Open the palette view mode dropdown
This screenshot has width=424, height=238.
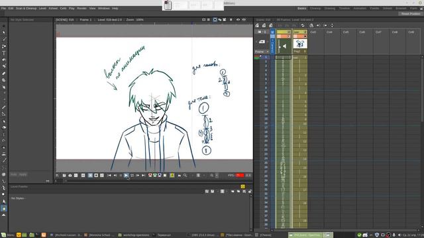tap(223, 191)
